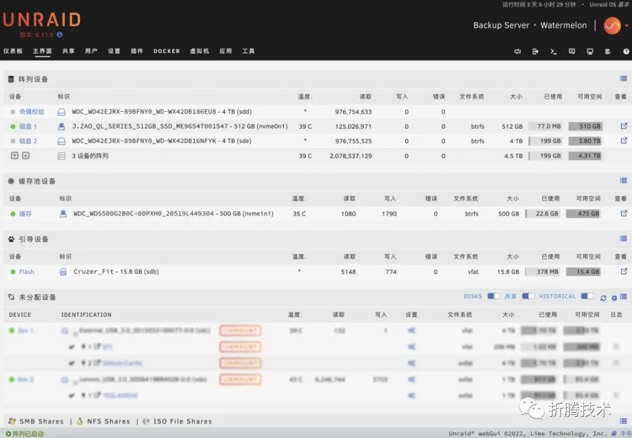Click the SSD icon of J.ZAO_QL_SERIES
This screenshot has width=632, height=438.
coord(61,126)
